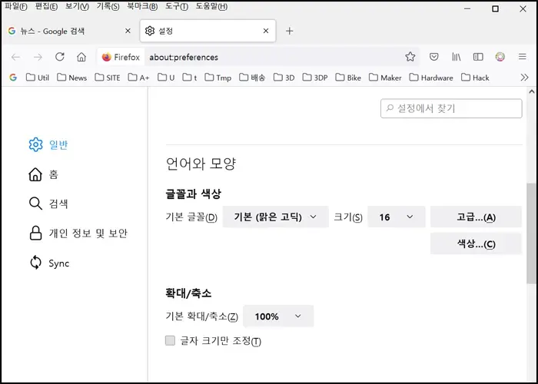The width and height of the screenshot is (538, 384).
Task: Open the 기본 글꼴 font dropdown
Action: point(275,217)
